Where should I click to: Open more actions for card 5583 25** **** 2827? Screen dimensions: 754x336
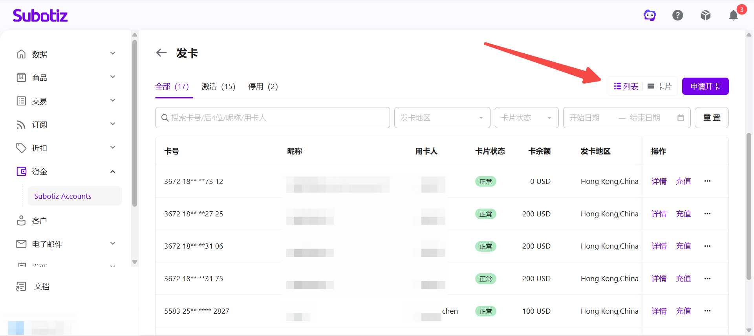pyautogui.click(x=707, y=311)
